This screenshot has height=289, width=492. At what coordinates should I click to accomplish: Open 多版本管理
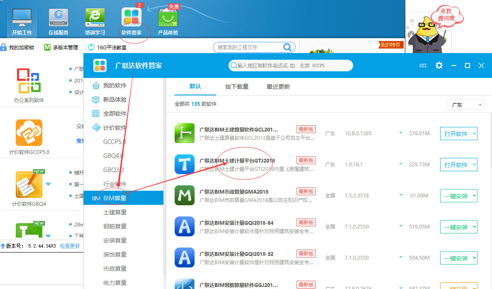[x=61, y=47]
